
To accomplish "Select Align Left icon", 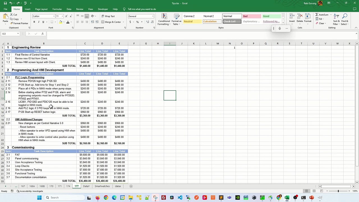I will pos(78,22).
